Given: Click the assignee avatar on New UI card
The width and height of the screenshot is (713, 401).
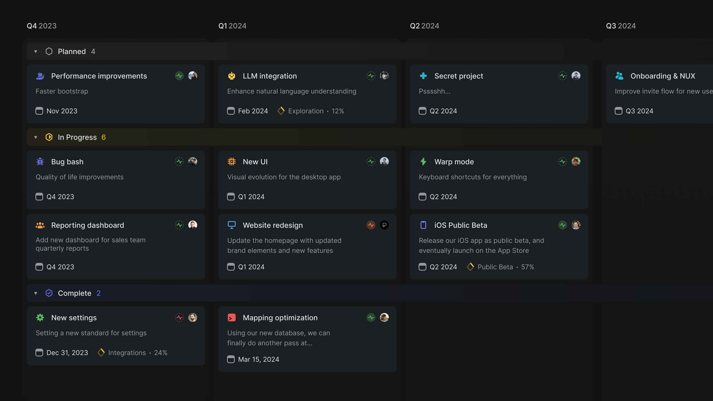Looking at the screenshot, I should [385, 162].
